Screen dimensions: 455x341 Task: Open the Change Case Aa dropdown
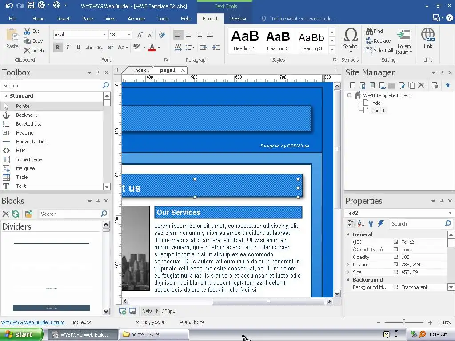coord(123,48)
